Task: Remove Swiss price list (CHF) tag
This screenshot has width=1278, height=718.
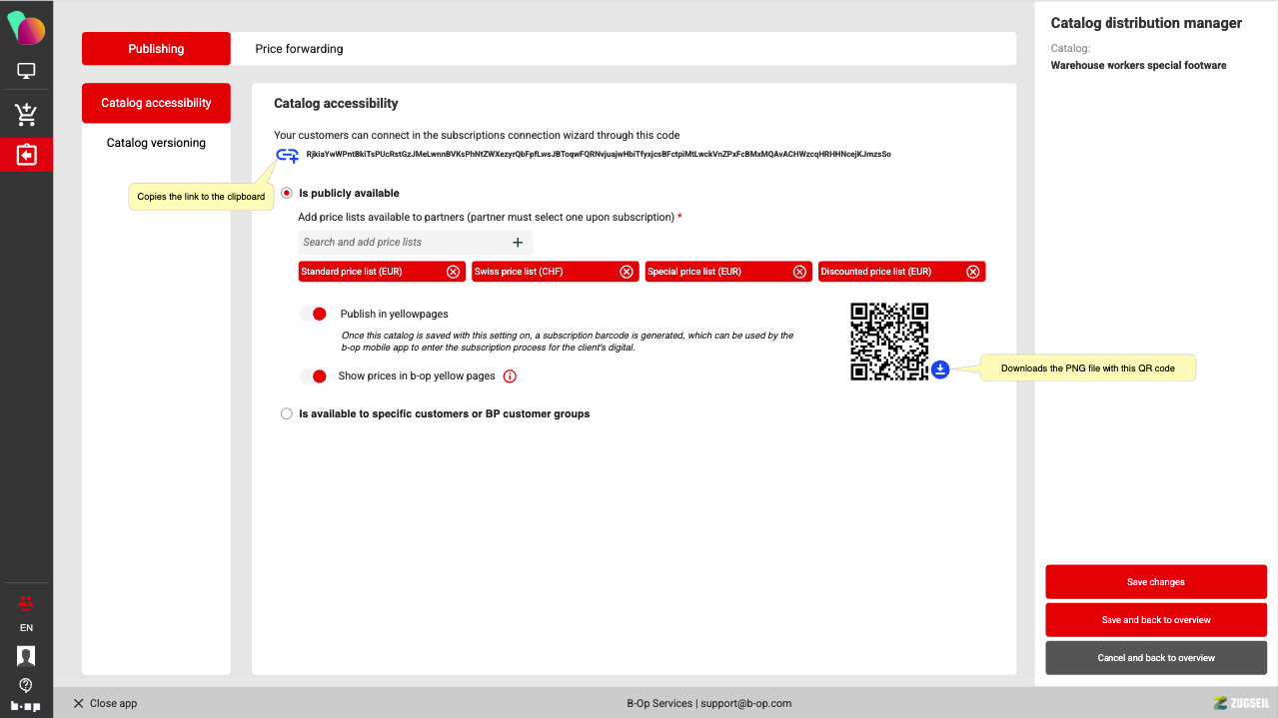Action: [627, 272]
